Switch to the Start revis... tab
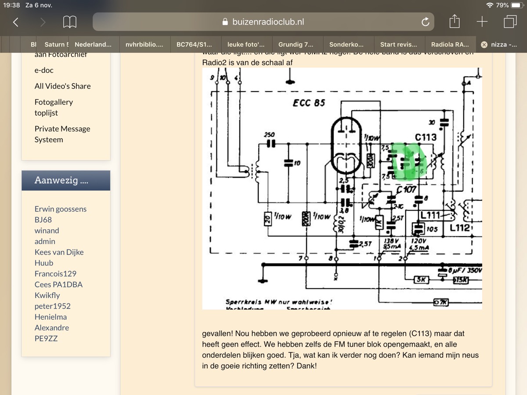This screenshot has height=395, width=527. [x=399, y=44]
